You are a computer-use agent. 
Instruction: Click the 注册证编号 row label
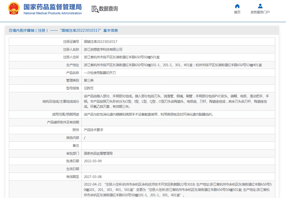[71, 42]
